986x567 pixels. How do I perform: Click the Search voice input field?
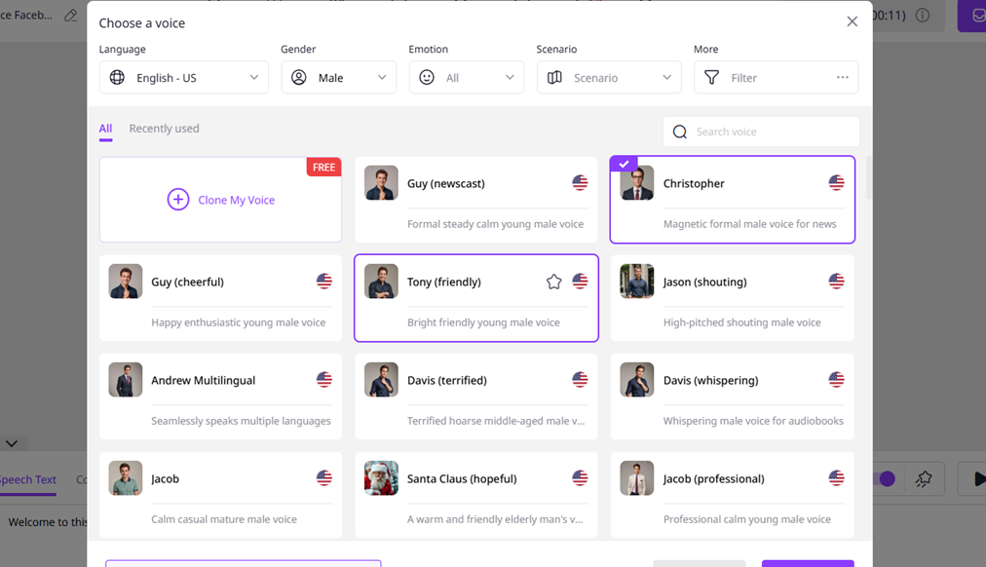pos(770,132)
